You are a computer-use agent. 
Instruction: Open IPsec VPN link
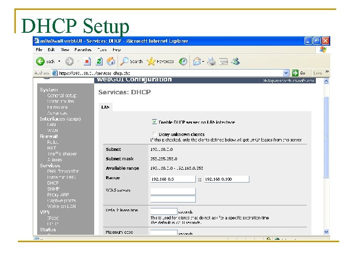coord(53,218)
